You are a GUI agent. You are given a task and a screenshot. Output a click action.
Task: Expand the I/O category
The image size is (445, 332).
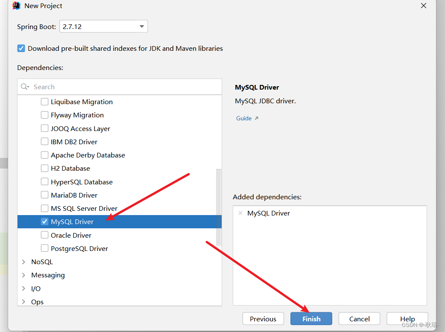click(23, 288)
